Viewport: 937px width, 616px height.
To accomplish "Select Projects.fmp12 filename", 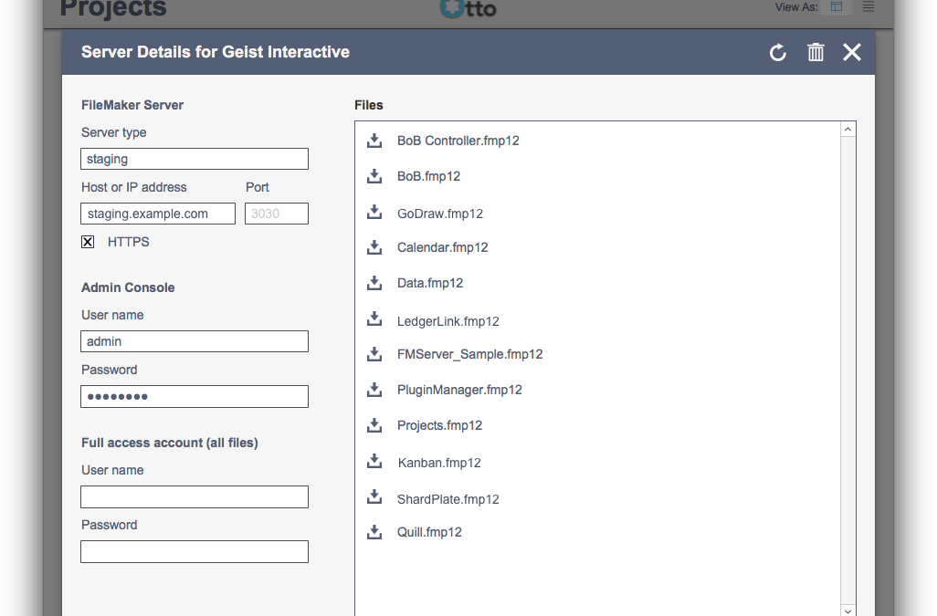I will coord(440,425).
